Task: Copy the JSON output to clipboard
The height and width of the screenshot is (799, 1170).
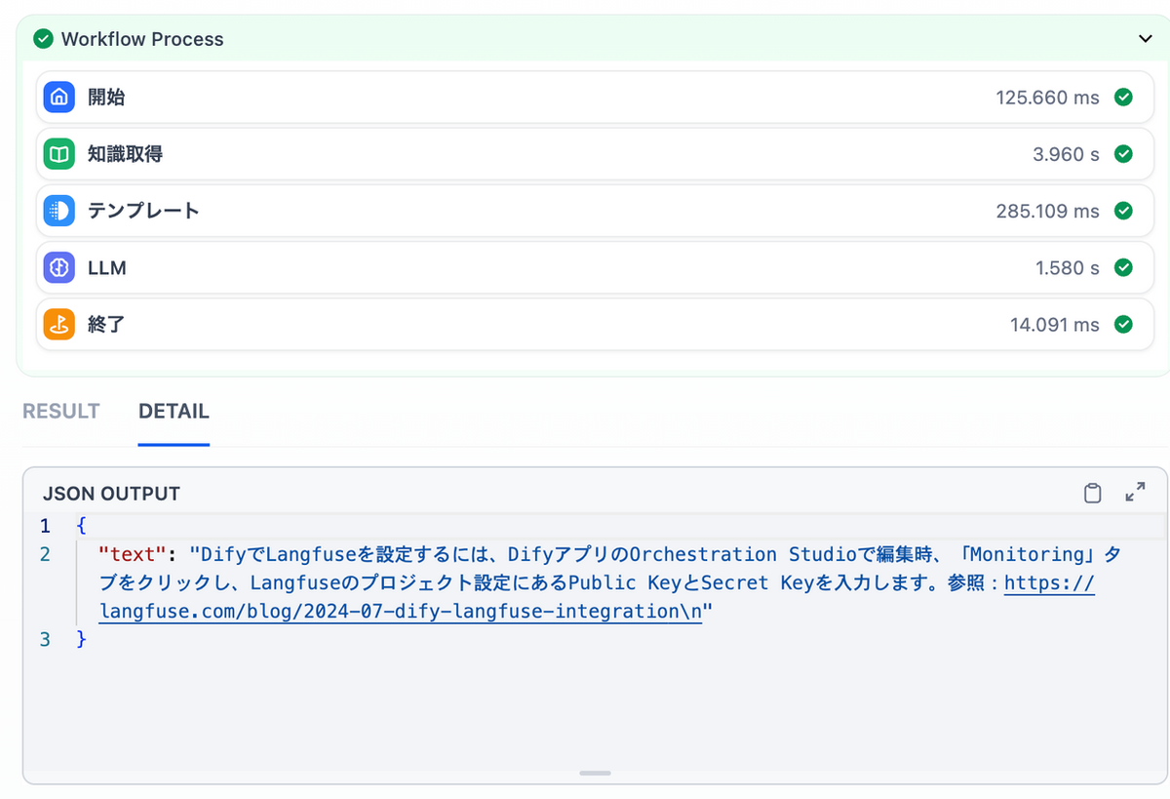Action: point(1093,493)
